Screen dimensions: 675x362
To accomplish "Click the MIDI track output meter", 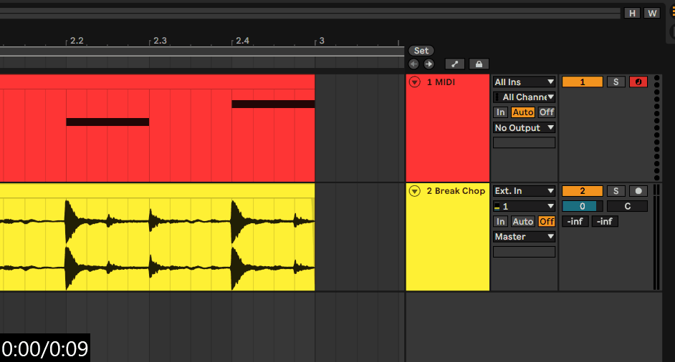I will 656,127.
